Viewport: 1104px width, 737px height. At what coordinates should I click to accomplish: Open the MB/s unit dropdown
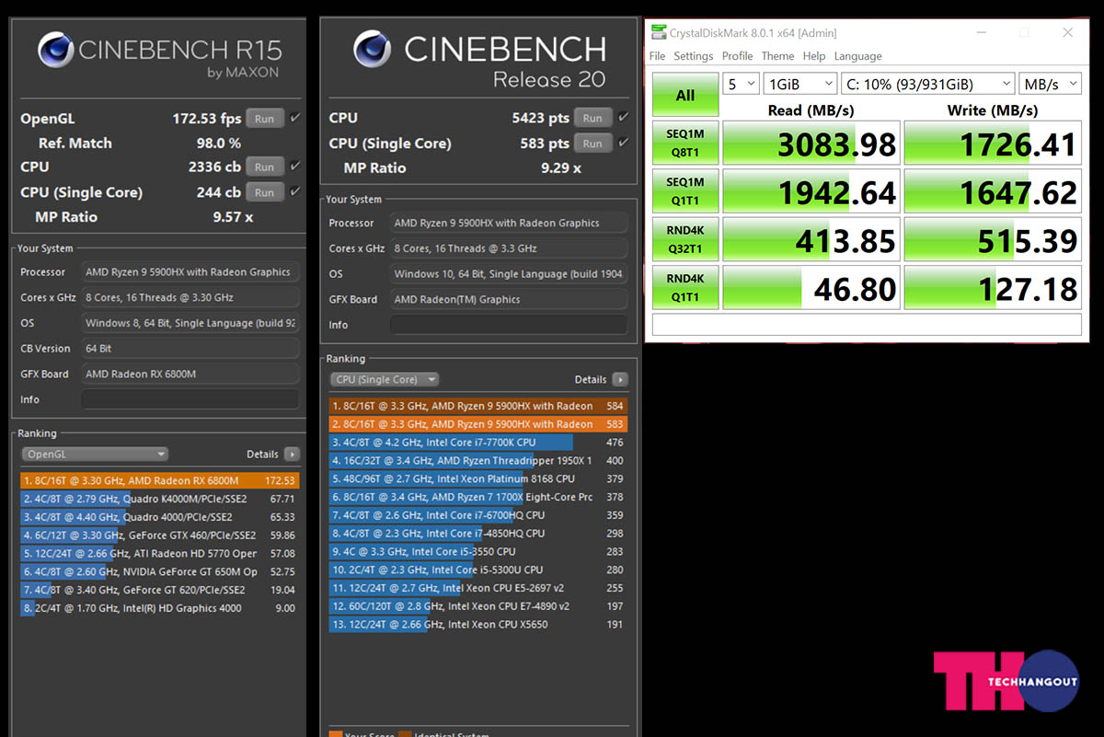click(1051, 84)
